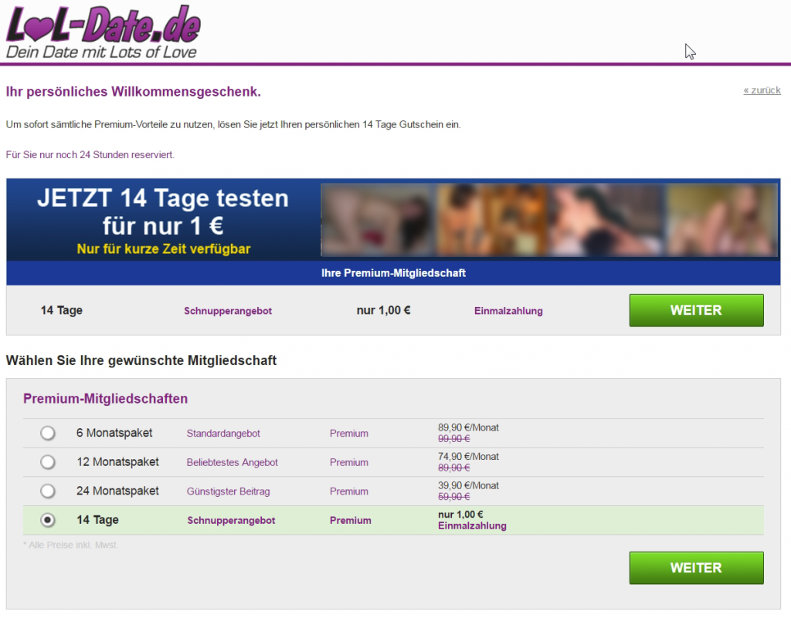Viewport: 791px width, 618px height.
Task: Pick the 24 Monatspaket radio button
Action: tap(48, 491)
